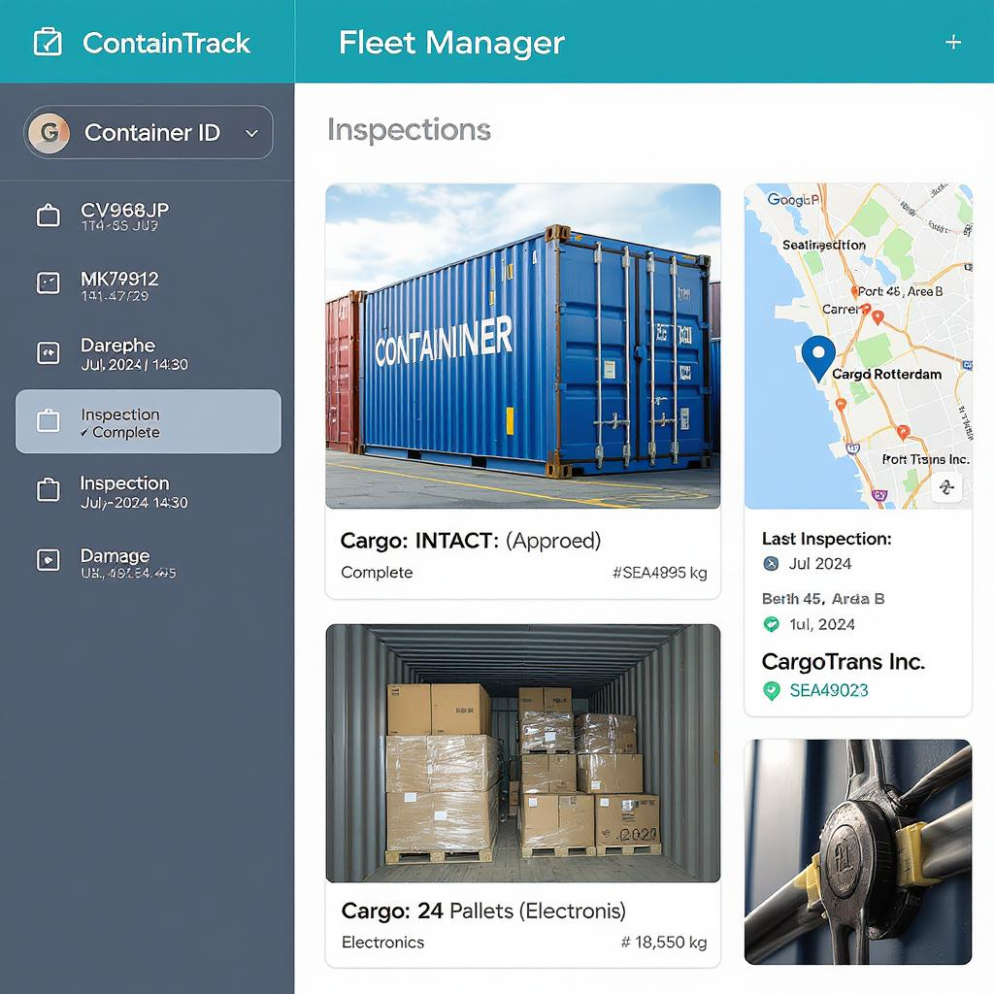Screen dimensions: 994x994
Task: Open the Inspection July-2024 14:30 item
Action: pyautogui.click(x=149, y=491)
